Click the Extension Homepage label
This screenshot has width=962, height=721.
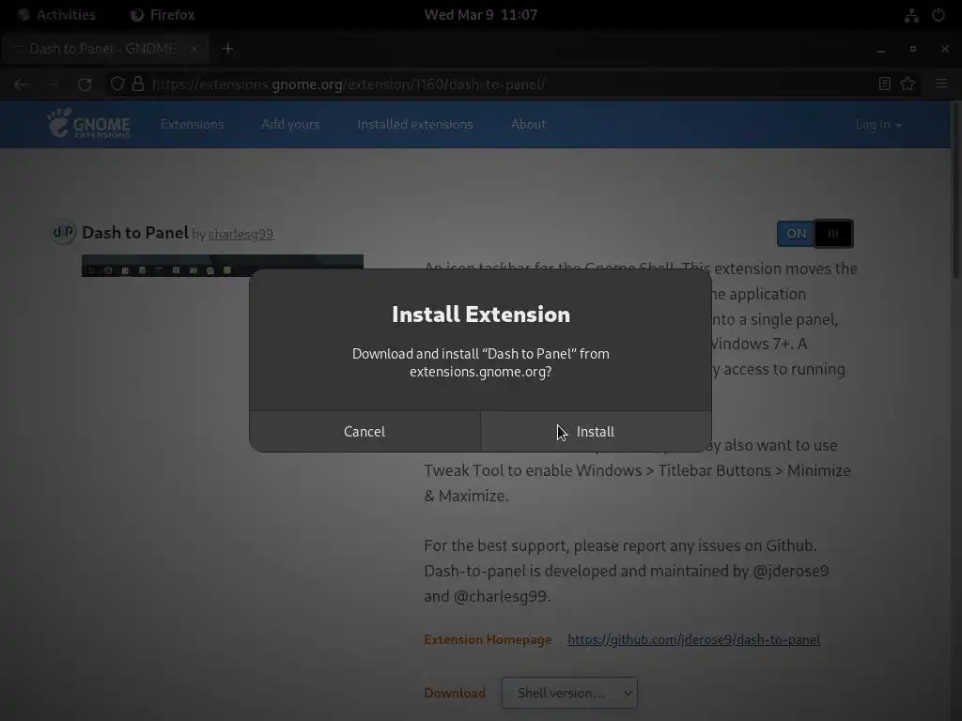point(488,639)
